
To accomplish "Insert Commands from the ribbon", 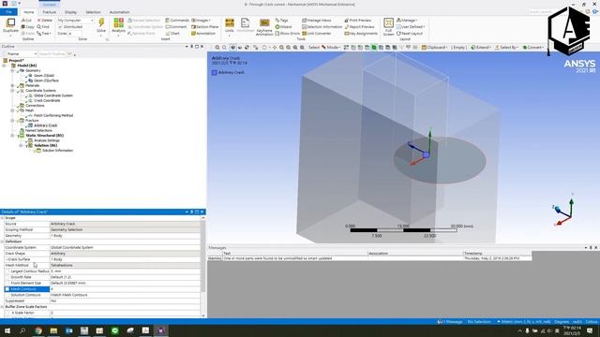I will click(177, 21).
